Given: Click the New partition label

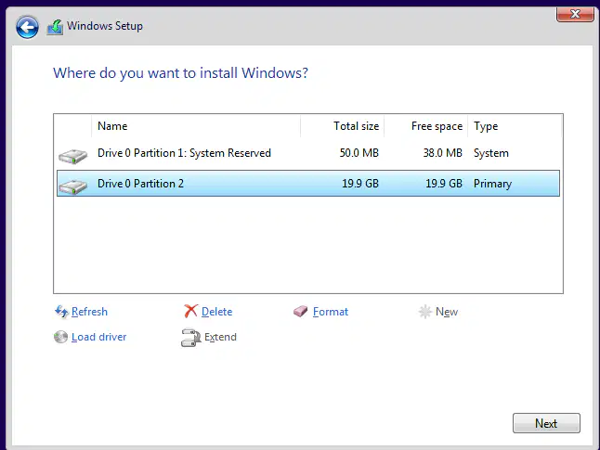Looking at the screenshot, I should (x=447, y=312).
